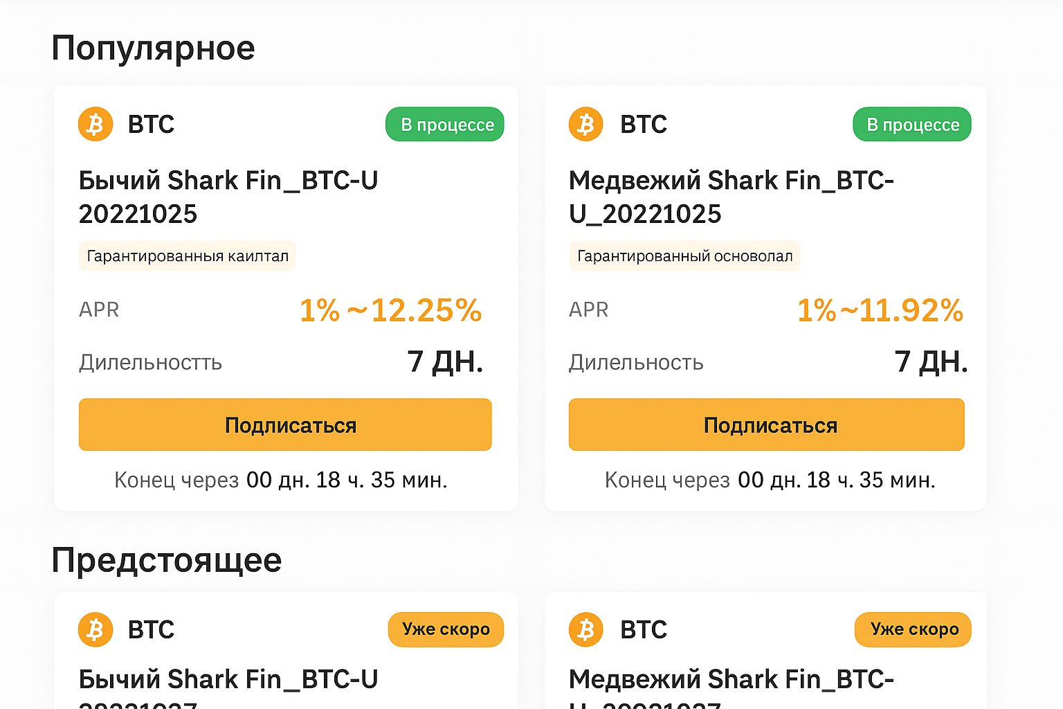Click the Гарантированный капитал tag on left card
The image size is (1063, 709).
point(187,255)
